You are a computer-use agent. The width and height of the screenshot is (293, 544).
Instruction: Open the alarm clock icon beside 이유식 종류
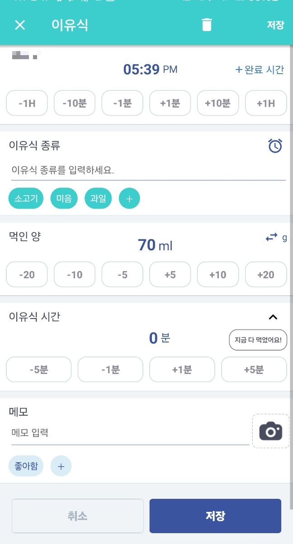[275, 145]
